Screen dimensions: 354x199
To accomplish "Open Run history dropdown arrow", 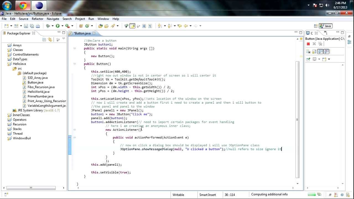I will (63, 26).
